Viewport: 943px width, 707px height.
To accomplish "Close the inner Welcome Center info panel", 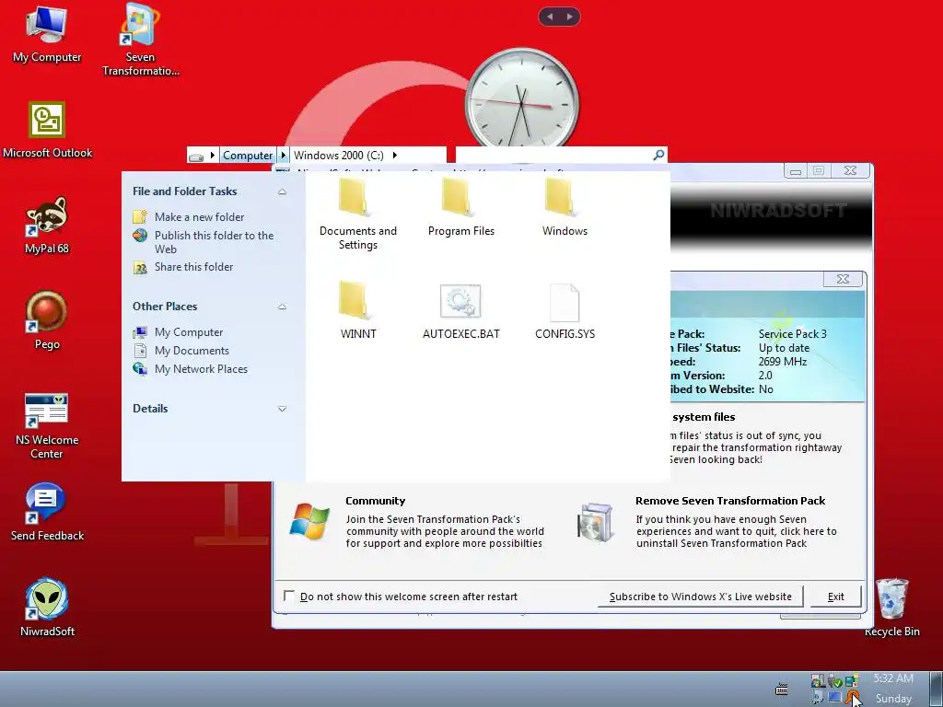I will [x=844, y=279].
